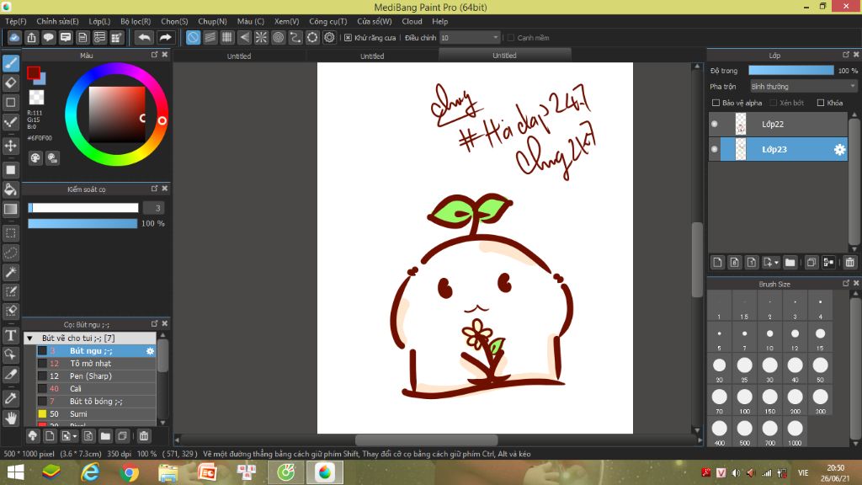
Task: Select the Brush tool in left toolbar
Action: (x=10, y=63)
